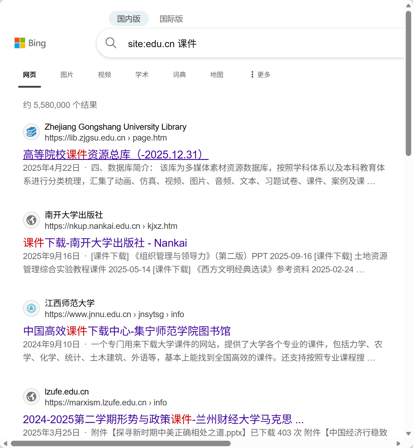The height and width of the screenshot is (448, 413).
Task: Click the scroll up arrow
Action: pos(408,5)
